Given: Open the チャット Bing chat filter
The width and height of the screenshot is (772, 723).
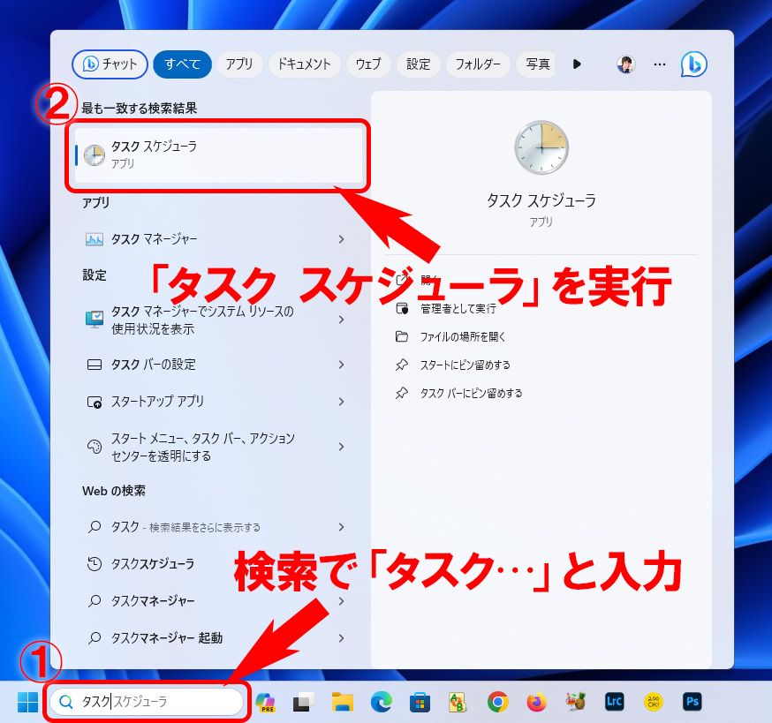Looking at the screenshot, I should coord(110,64).
